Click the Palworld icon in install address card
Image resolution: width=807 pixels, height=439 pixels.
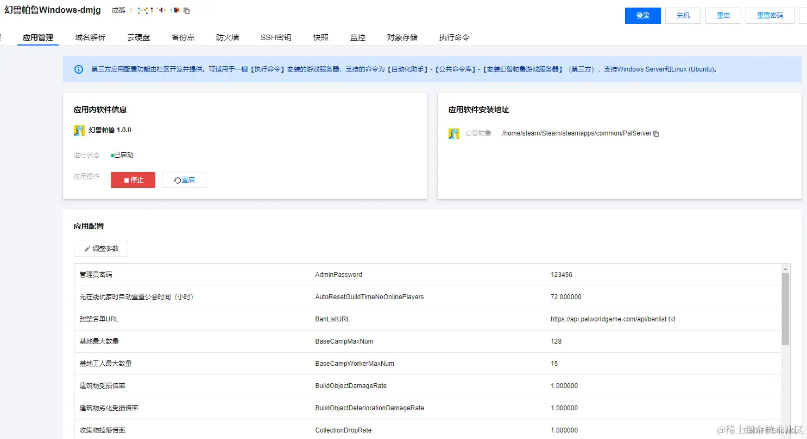pyautogui.click(x=454, y=134)
